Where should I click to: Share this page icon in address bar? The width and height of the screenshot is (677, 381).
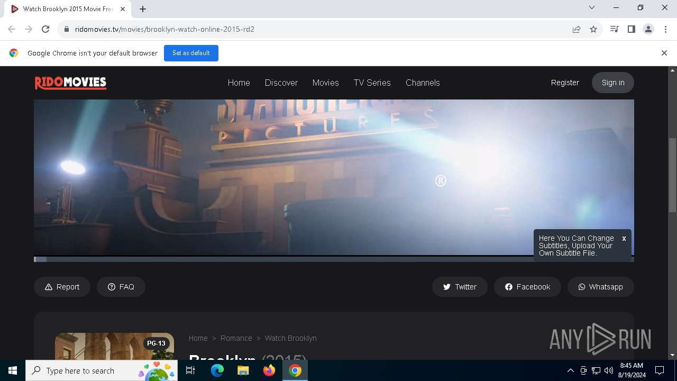click(x=577, y=29)
